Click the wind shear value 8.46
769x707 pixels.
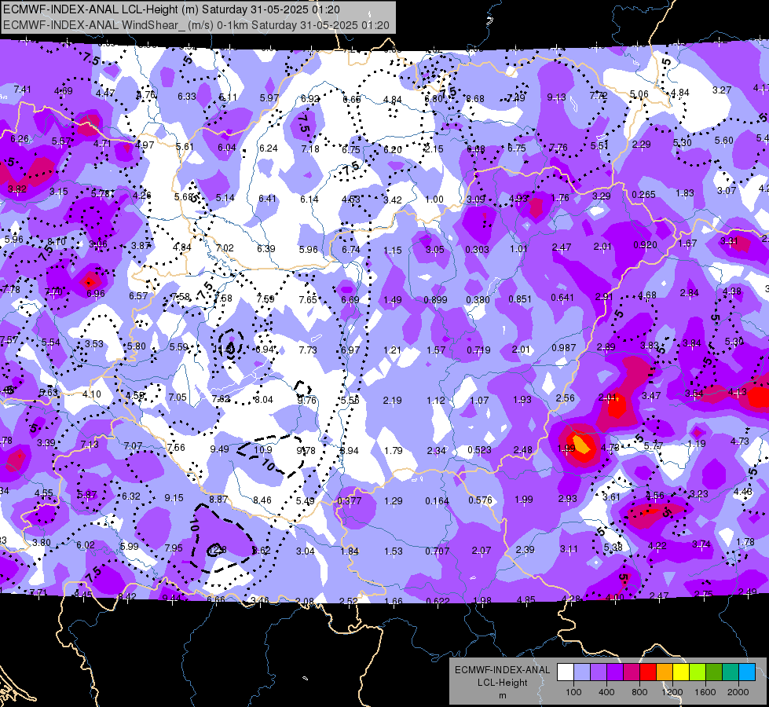tap(262, 500)
